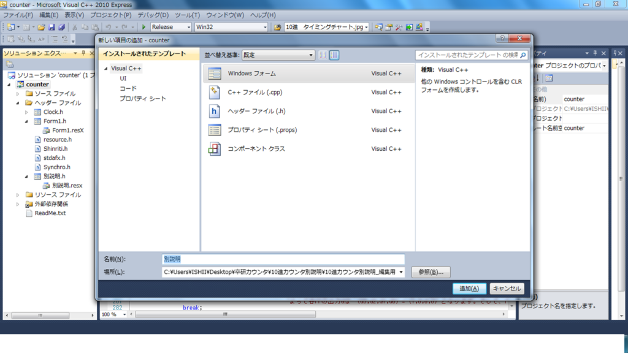
Task: Collapse the Form1.h node
Action: tap(26, 121)
